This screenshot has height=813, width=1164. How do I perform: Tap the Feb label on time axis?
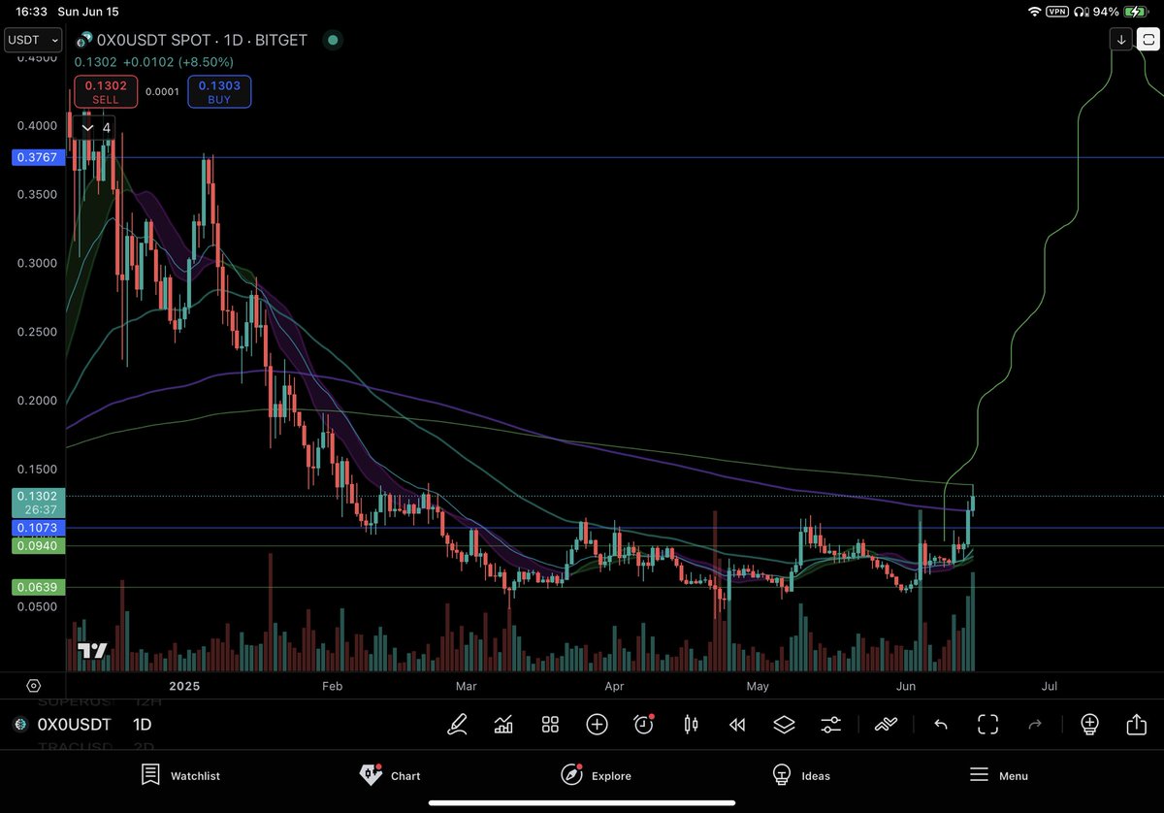[332, 685]
